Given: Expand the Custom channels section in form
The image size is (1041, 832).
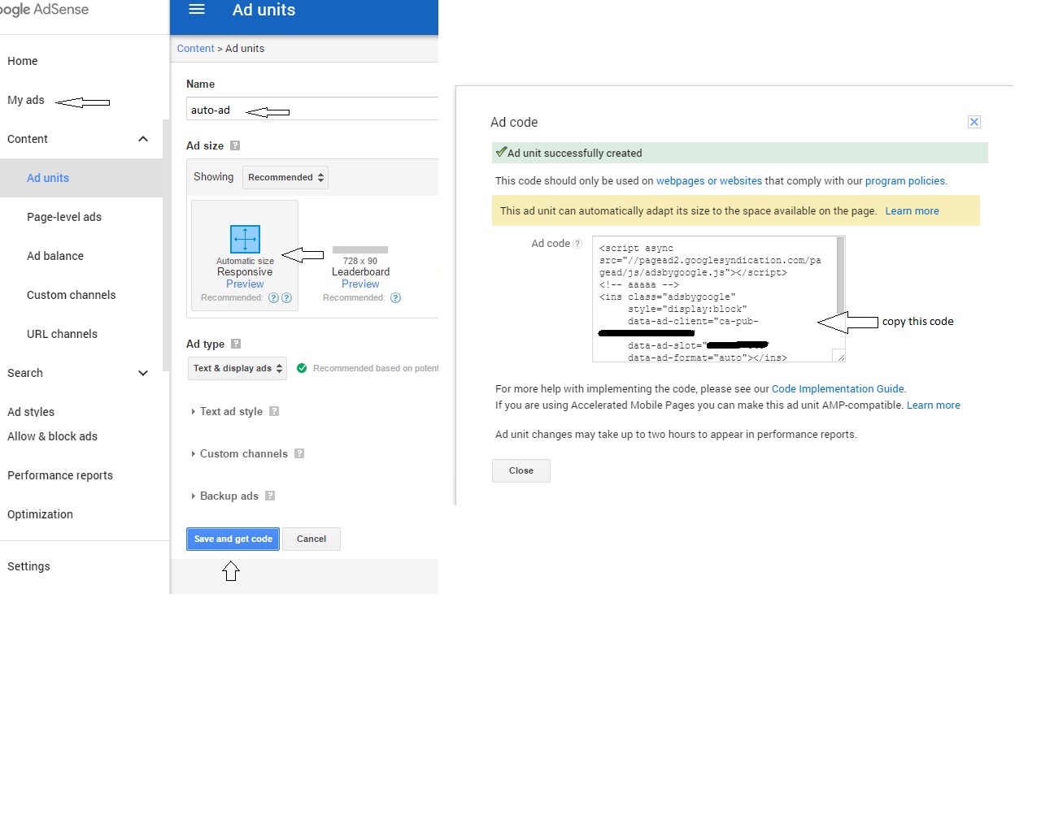Looking at the screenshot, I should point(239,453).
